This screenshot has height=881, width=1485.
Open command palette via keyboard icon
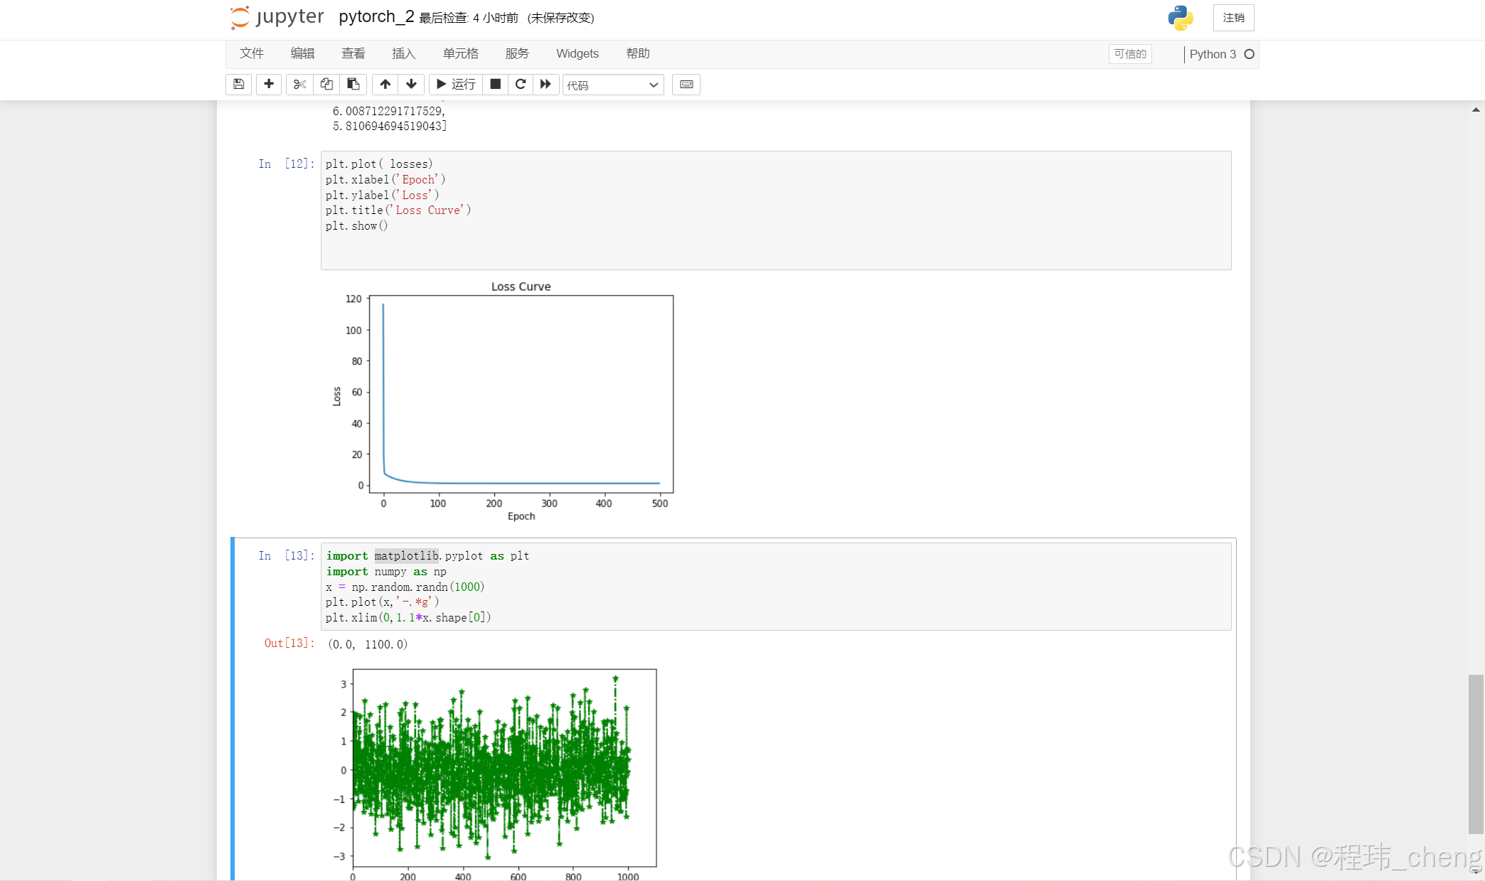(x=686, y=85)
